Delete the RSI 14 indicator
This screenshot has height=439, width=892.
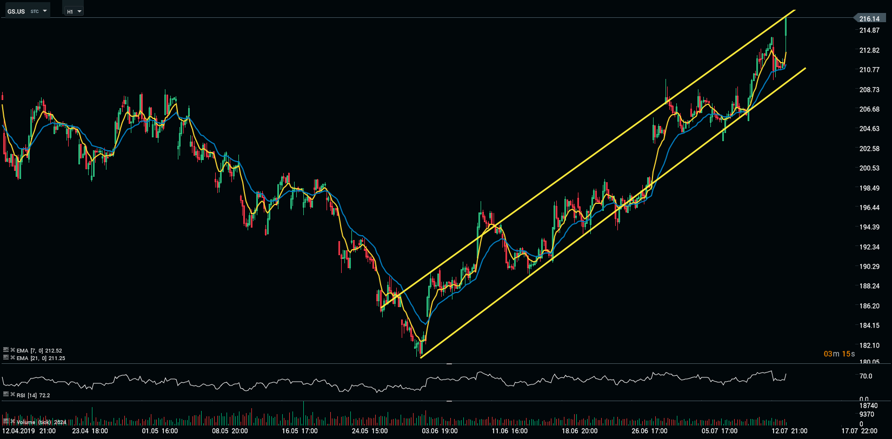pos(12,395)
